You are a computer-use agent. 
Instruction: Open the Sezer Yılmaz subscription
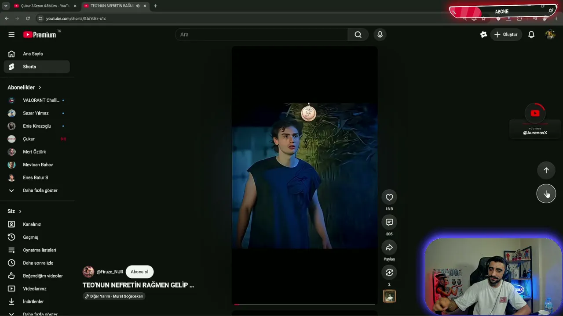[x=37, y=113]
